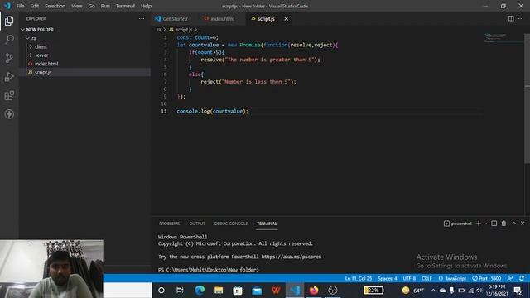Open File Explorer from taskbar
Image resolution: width=530 pixels, height=298 pixels.
[219, 291]
